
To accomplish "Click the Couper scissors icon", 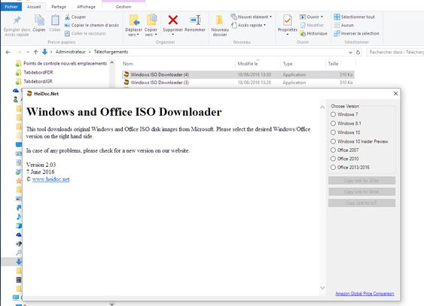I will click(x=67, y=17).
